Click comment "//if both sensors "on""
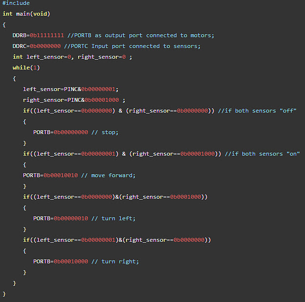 (262, 154)
